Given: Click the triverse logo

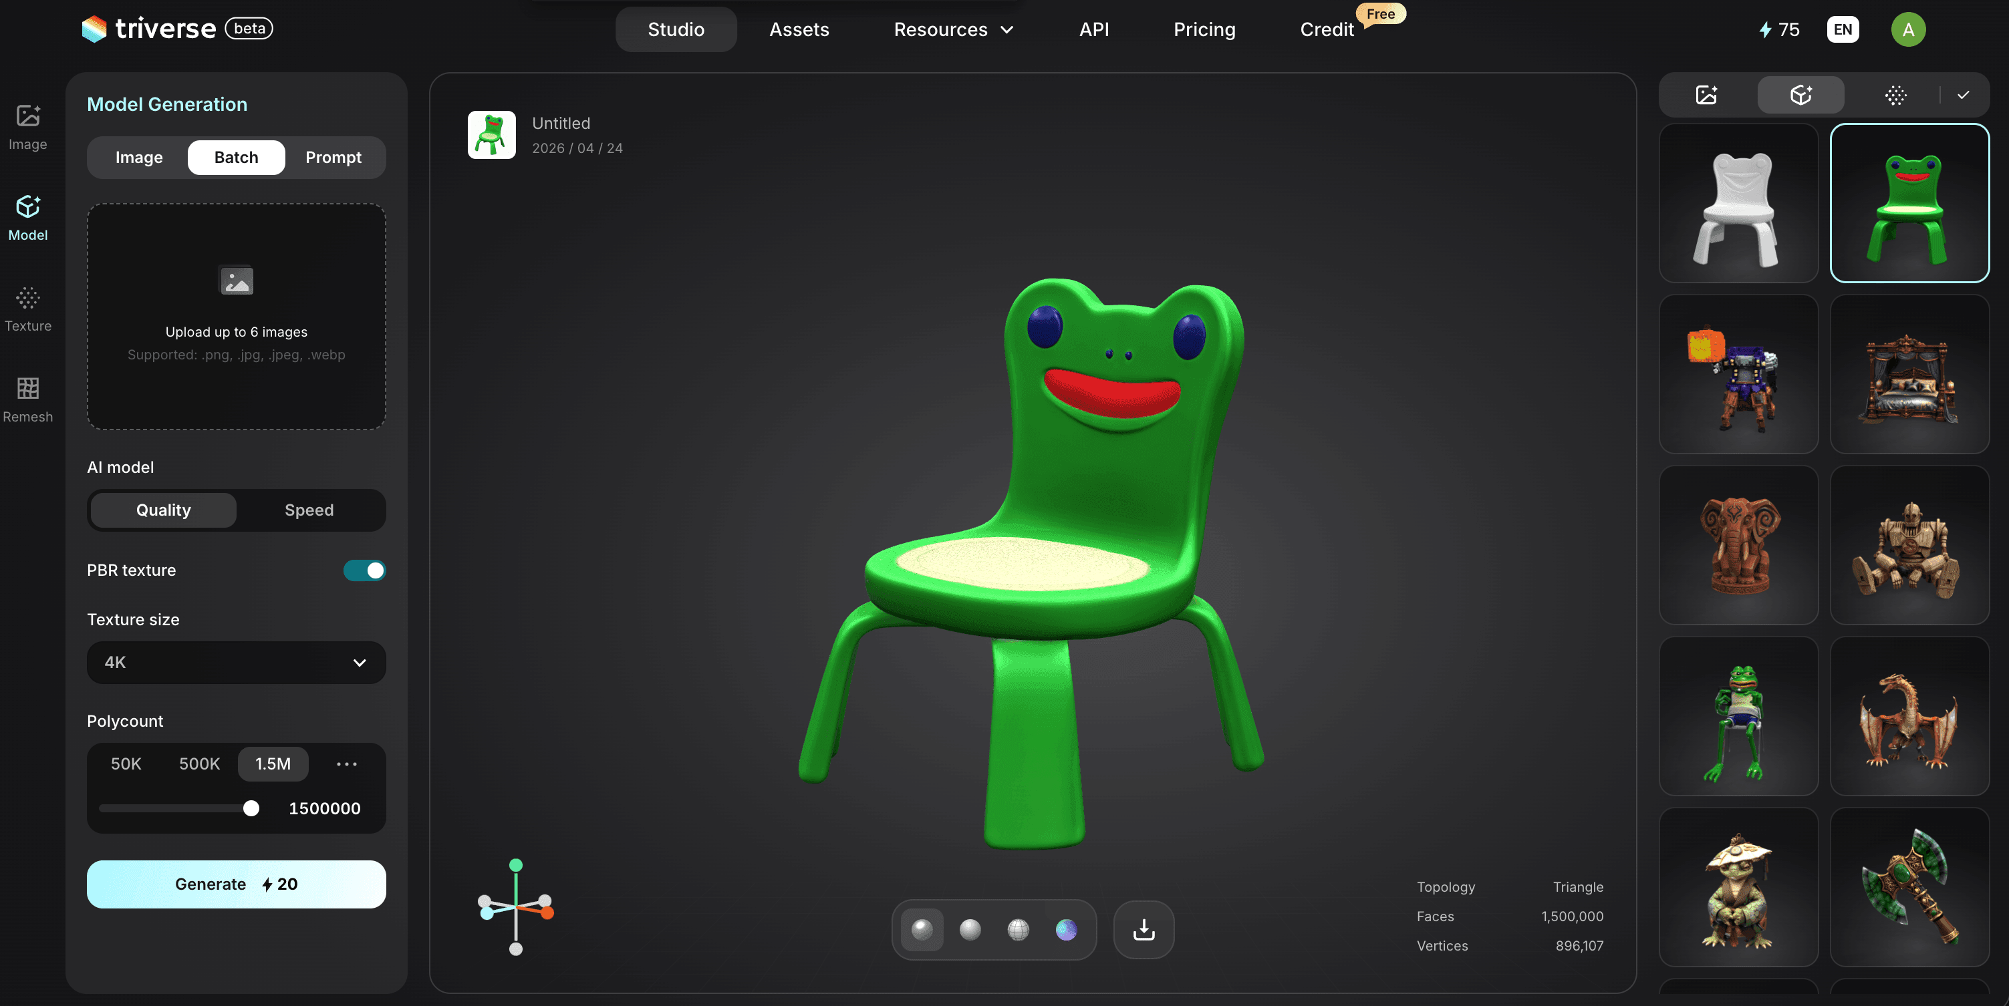Looking at the screenshot, I should [x=149, y=29].
